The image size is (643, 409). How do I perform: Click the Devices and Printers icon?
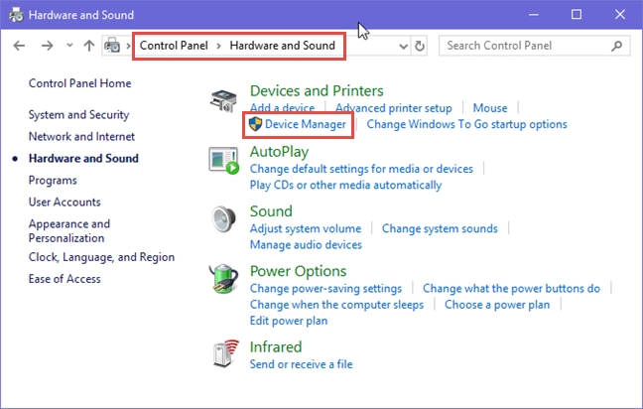click(223, 101)
